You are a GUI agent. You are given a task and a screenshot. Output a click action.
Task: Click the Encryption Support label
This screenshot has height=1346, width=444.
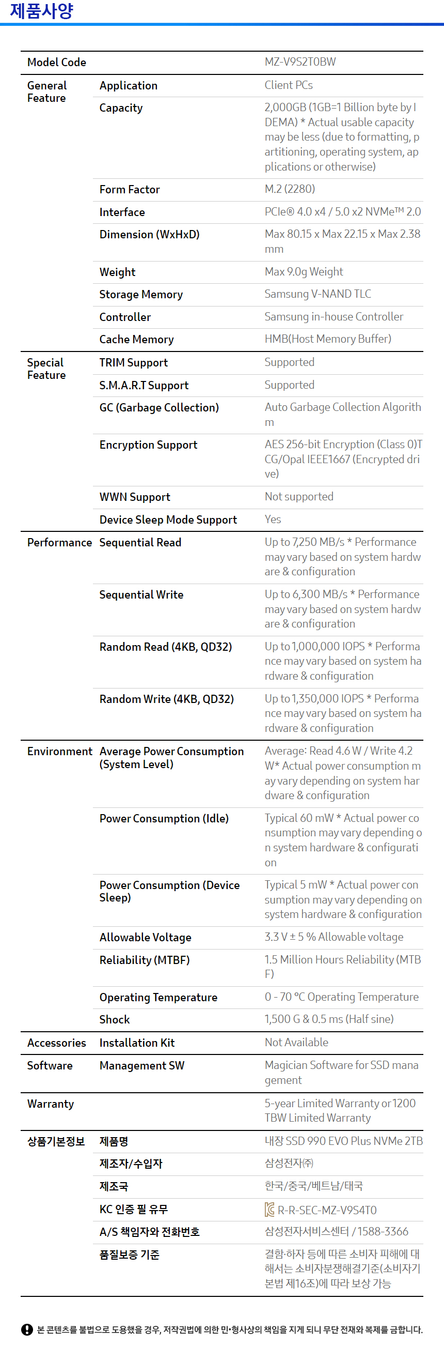[x=148, y=445]
